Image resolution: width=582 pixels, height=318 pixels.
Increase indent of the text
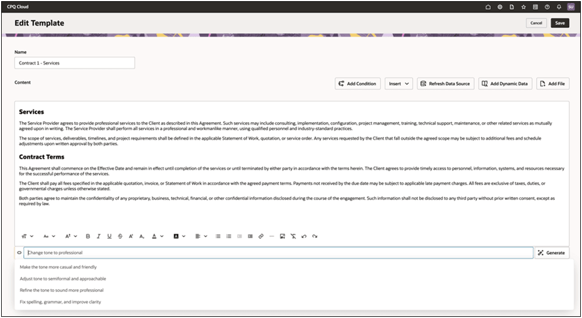coord(250,236)
